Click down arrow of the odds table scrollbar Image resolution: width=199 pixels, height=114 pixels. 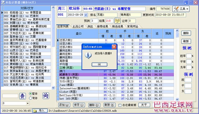point(177,99)
